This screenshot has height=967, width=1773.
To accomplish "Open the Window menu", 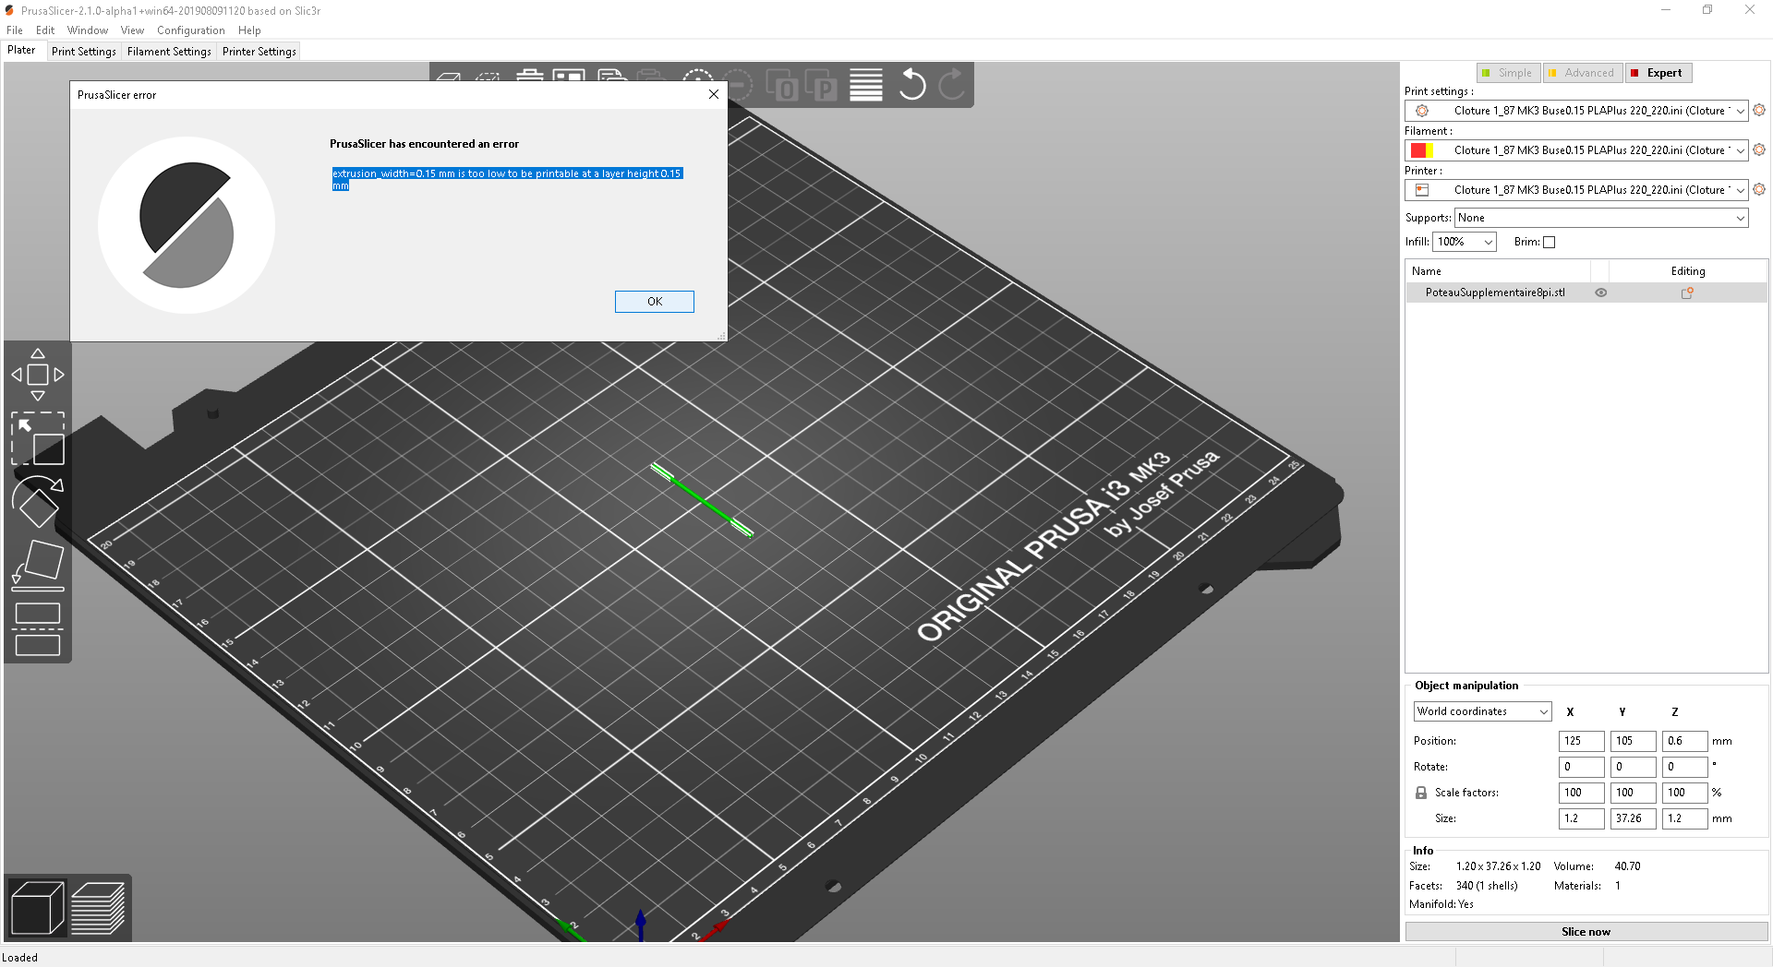I will click(88, 30).
